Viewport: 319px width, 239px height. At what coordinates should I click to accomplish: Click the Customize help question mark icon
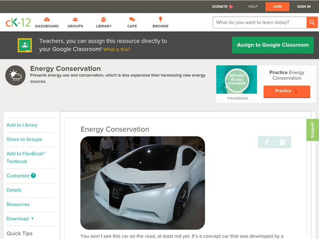(33, 176)
